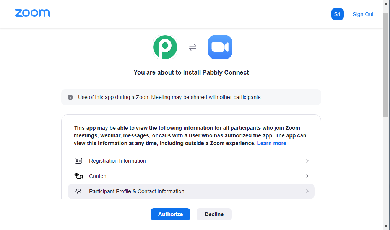Decline the app installation
The height and width of the screenshot is (230, 390).
[x=214, y=214]
